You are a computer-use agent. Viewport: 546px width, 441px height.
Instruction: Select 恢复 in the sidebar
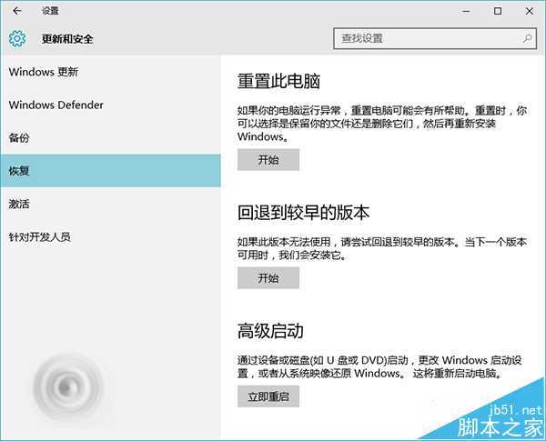tap(110, 171)
